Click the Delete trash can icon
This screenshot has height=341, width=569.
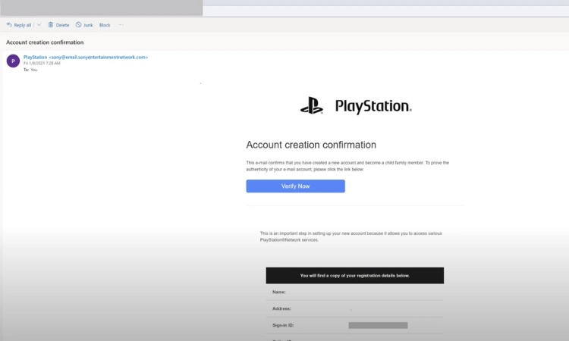pos(51,25)
